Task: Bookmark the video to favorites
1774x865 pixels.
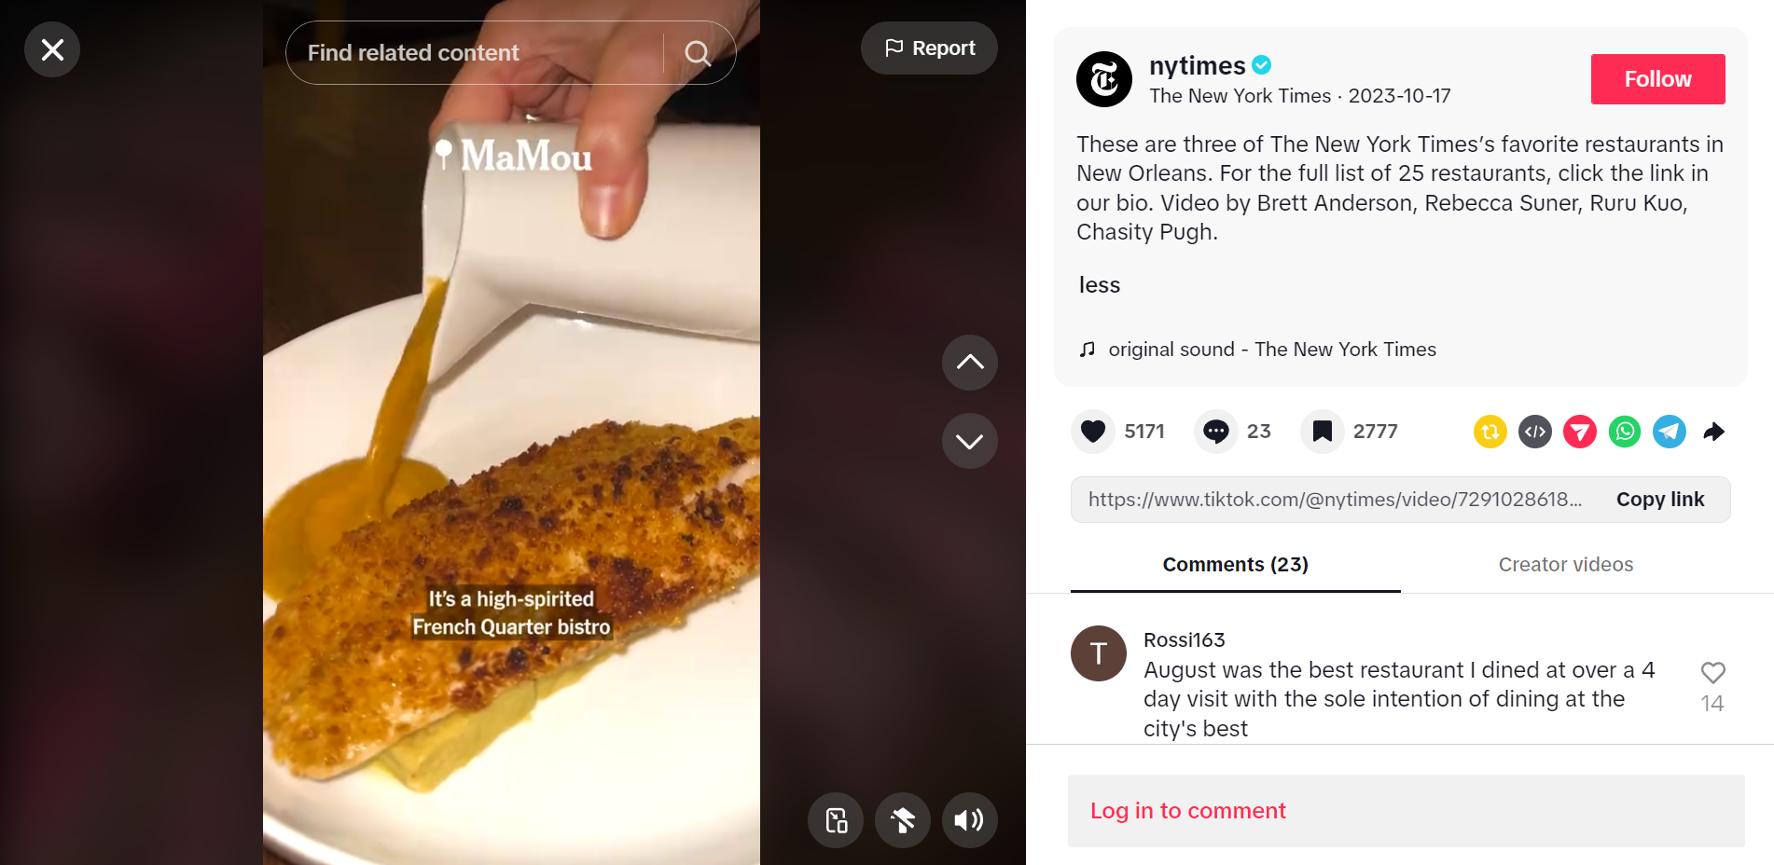Action: [x=1322, y=432]
